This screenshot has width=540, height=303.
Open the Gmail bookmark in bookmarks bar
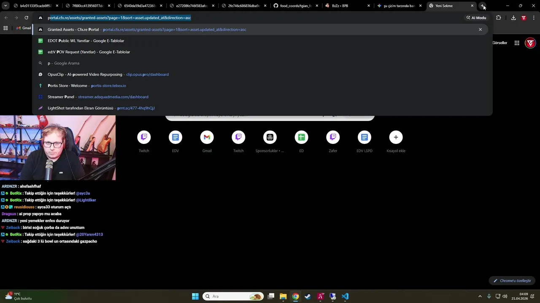24,28
